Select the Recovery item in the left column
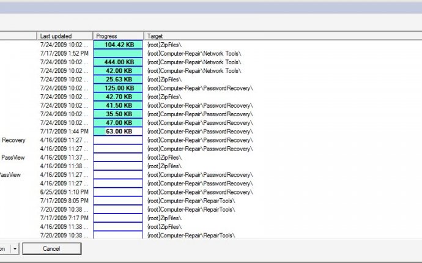Viewport: 422px width, 263px height. pos(13,140)
